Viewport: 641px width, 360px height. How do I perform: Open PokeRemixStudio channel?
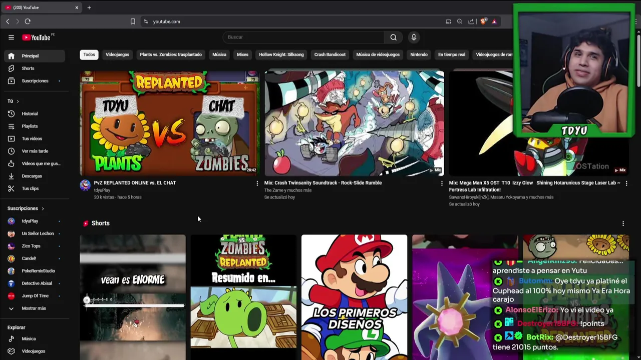click(34, 271)
